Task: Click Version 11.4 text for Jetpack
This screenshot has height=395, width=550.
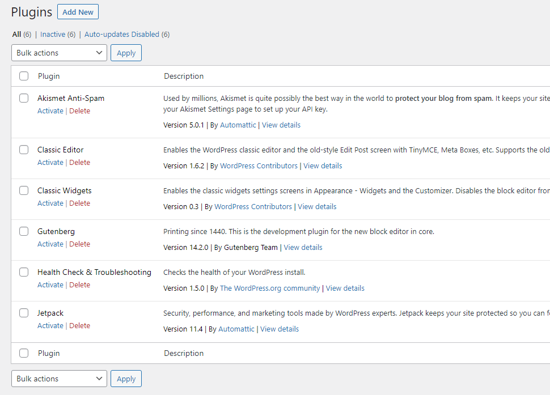Action: pyautogui.click(x=183, y=329)
